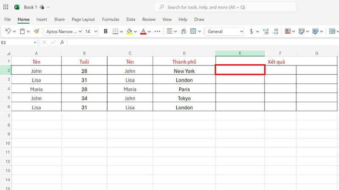The image size is (339, 190).
Task: Toggle Bold formatting
Action: pos(106,31)
